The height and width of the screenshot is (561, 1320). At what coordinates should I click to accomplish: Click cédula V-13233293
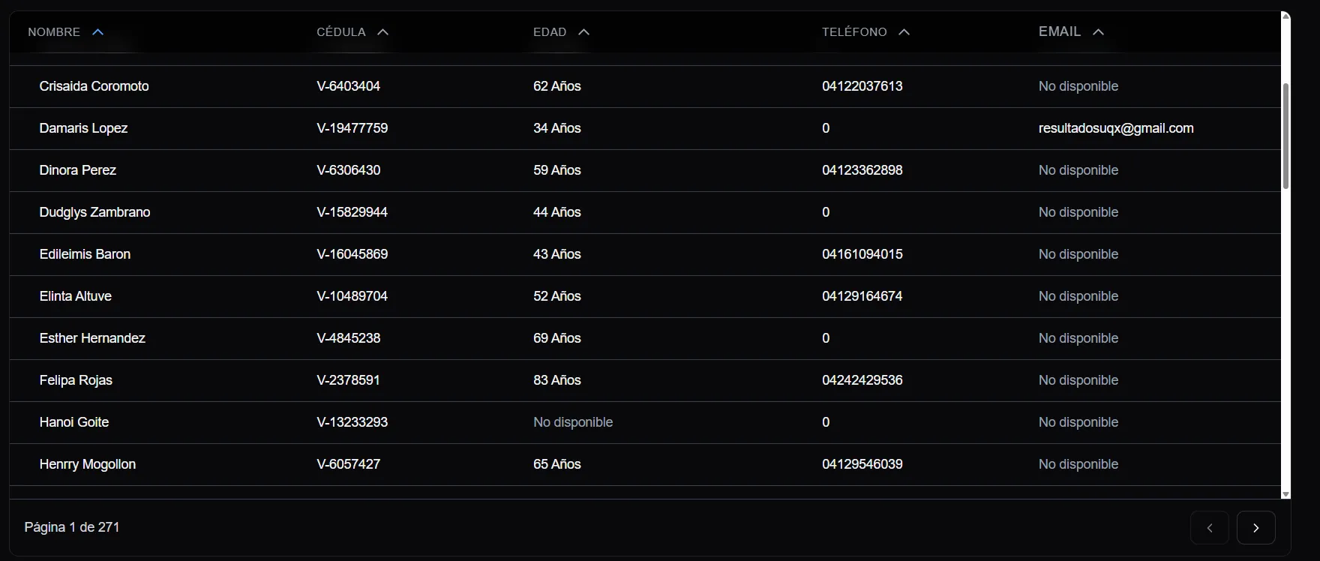point(352,422)
